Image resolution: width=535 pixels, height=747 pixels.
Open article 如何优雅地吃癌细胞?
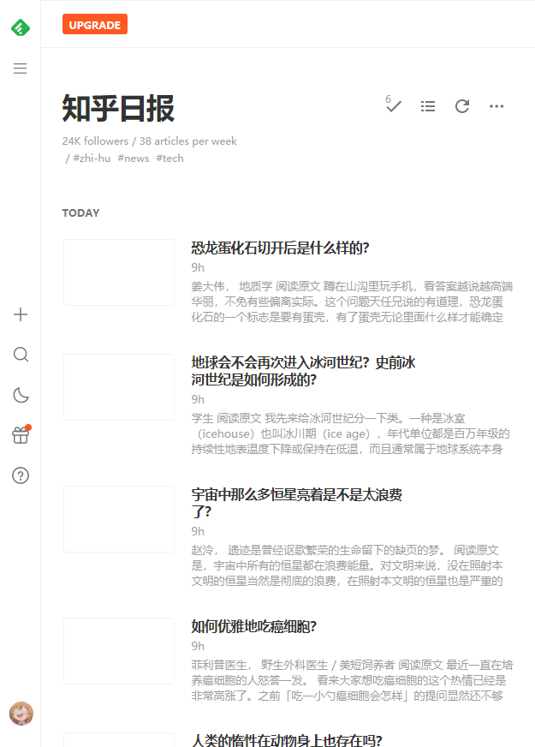point(254,626)
